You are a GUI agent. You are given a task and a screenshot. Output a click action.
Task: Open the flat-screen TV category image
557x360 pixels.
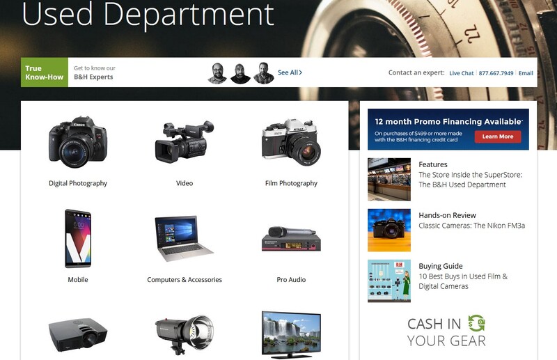(x=291, y=334)
